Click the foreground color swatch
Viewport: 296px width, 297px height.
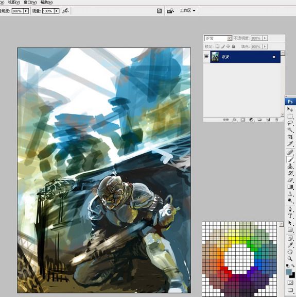[289, 272]
